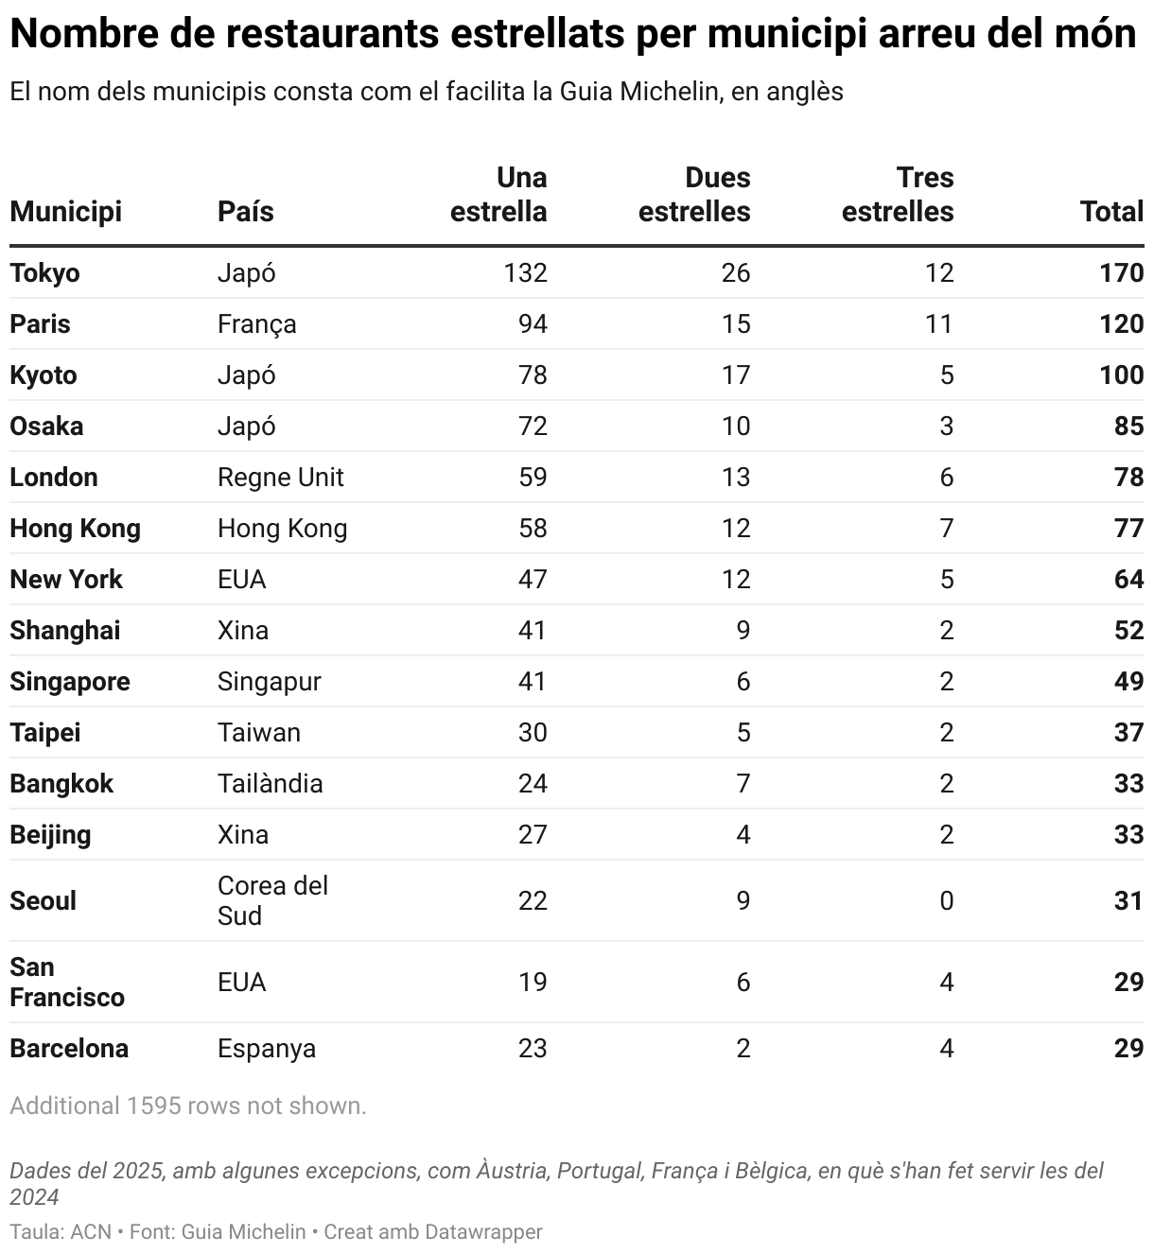Image resolution: width=1154 pixels, height=1254 pixels.
Task: Click the Tres estrelles column header
Action: tap(898, 195)
